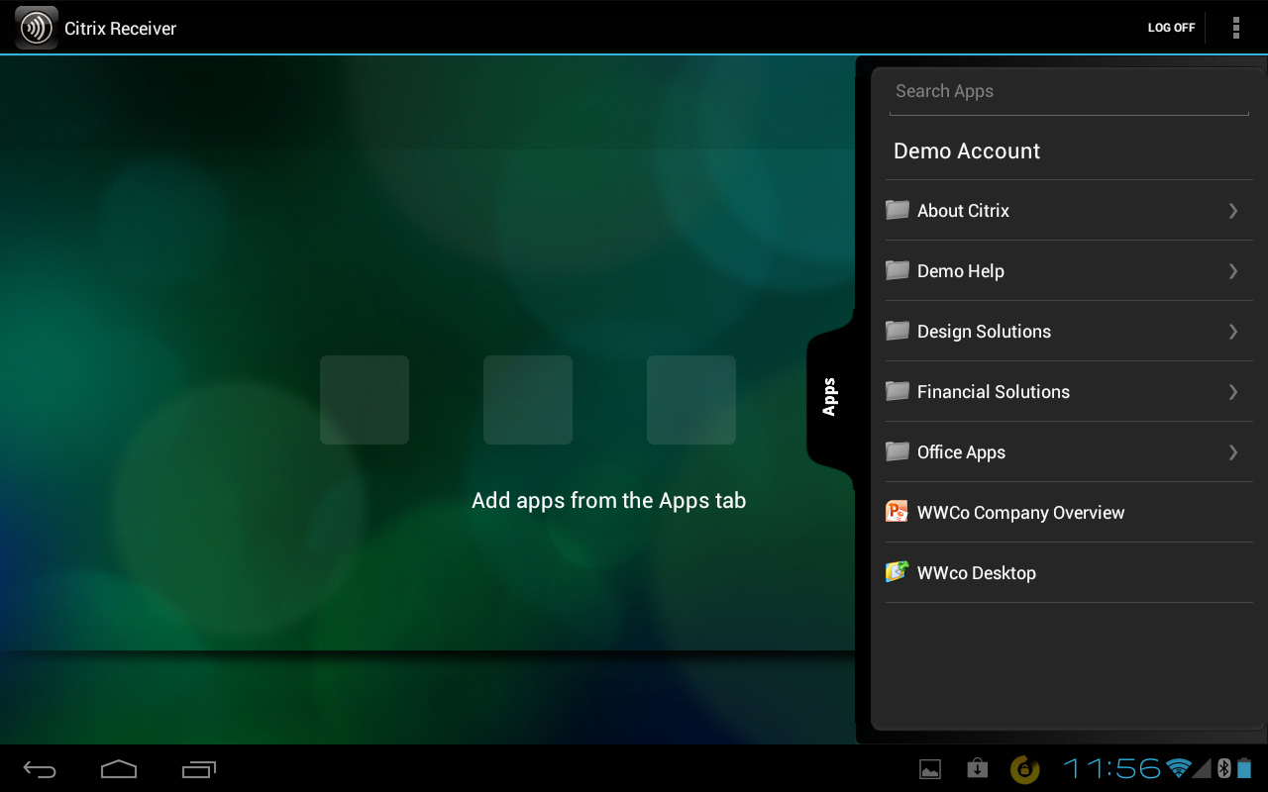Tap the first empty app placeholder tile

[365, 400]
